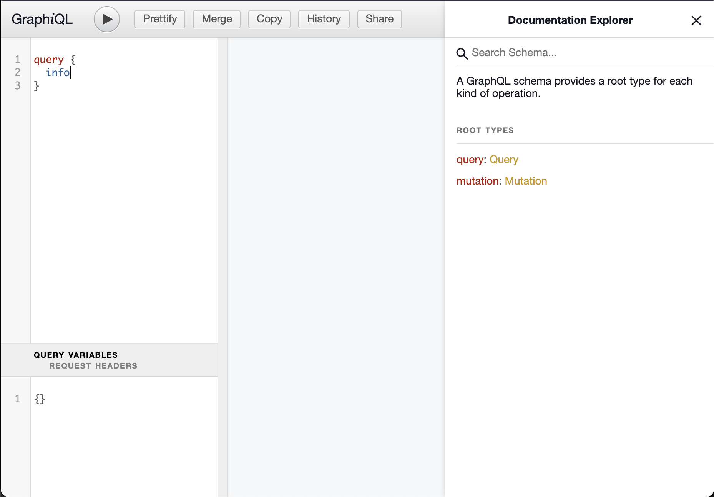The image size is (714, 497).
Task: Switch to the Query Variables tab
Action: (76, 355)
